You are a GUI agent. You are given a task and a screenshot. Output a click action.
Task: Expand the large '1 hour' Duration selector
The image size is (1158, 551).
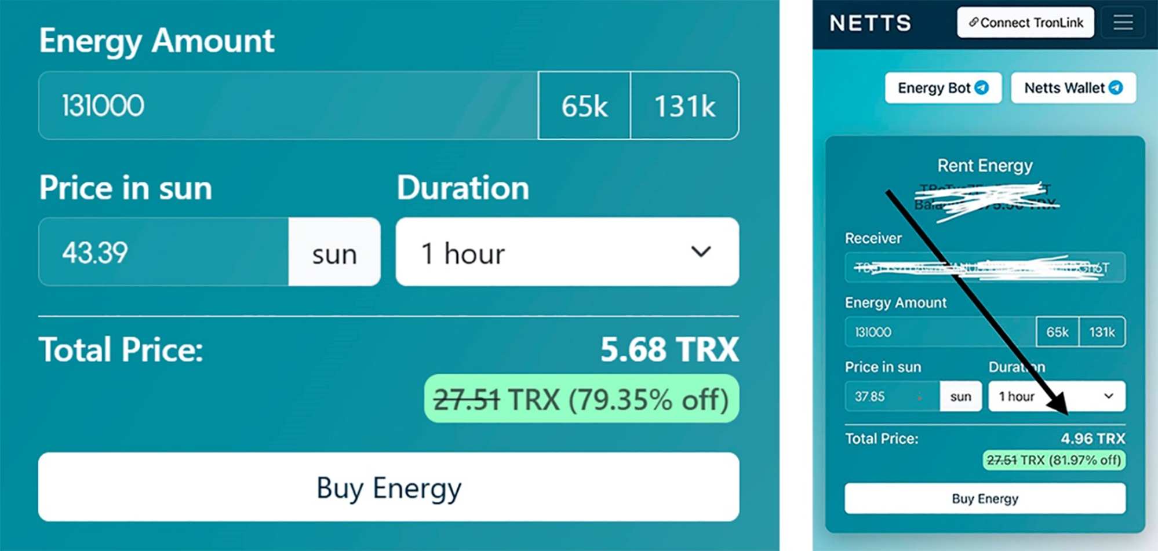pyautogui.click(x=566, y=252)
